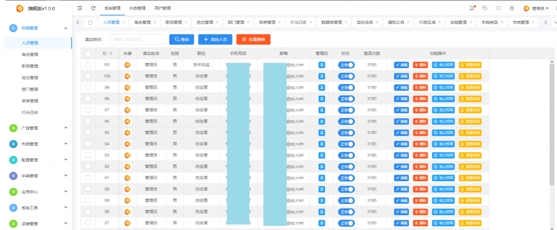Check the checkbox for row ID 95
The width and height of the screenshot is (557, 230).
[x=87, y=133]
